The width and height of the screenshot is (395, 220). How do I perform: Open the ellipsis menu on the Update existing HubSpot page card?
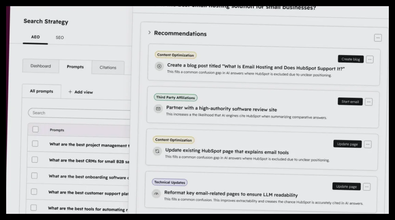[368, 144]
